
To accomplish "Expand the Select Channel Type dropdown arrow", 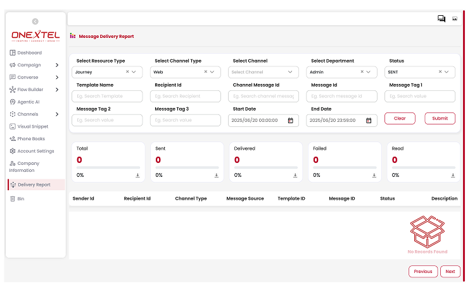I will (213, 72).
